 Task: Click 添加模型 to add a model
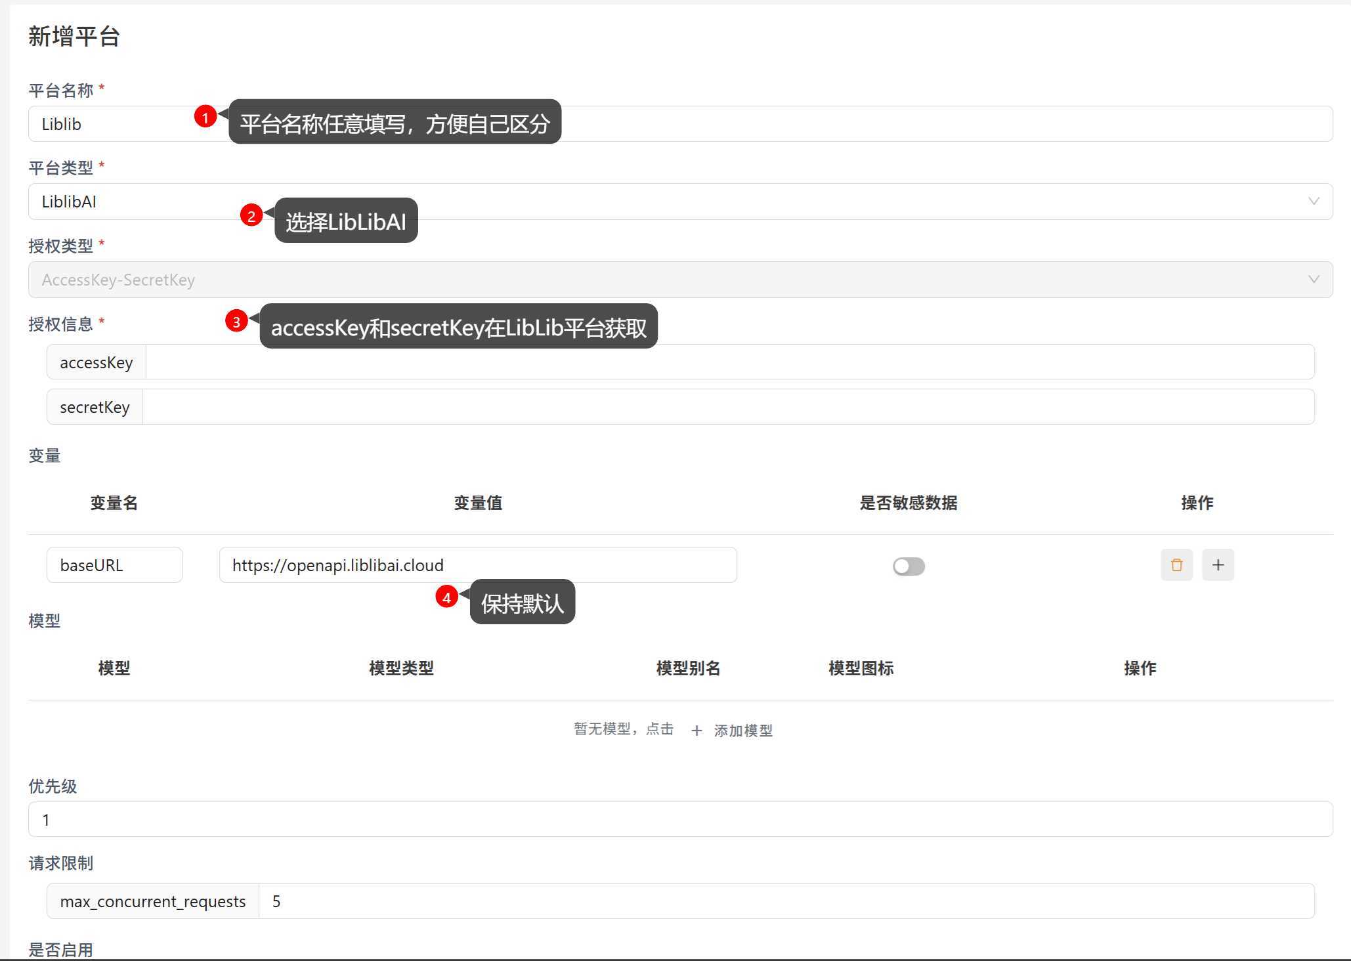click(743, 730)
